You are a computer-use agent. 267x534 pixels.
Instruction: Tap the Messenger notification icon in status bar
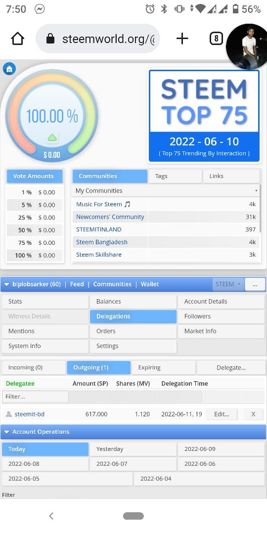click(40, 9)
